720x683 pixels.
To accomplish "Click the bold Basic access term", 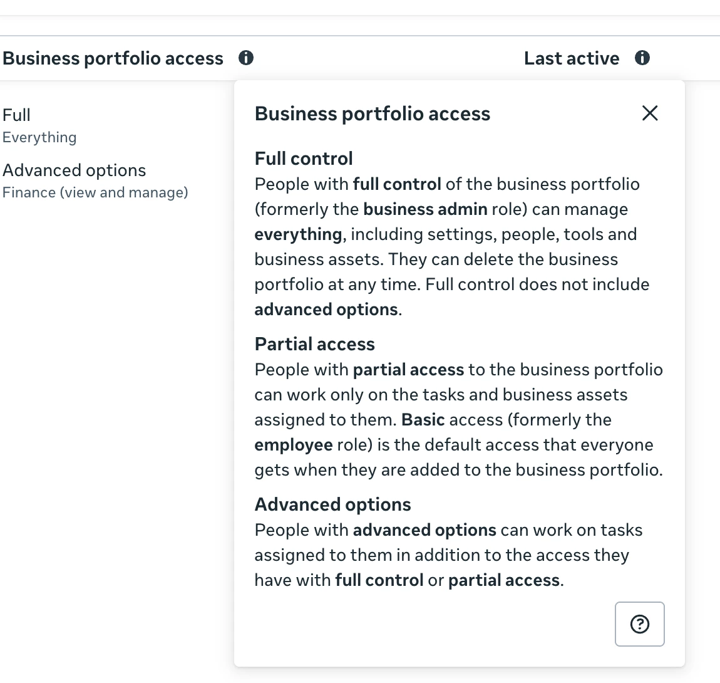I will (x=423, y=420).
